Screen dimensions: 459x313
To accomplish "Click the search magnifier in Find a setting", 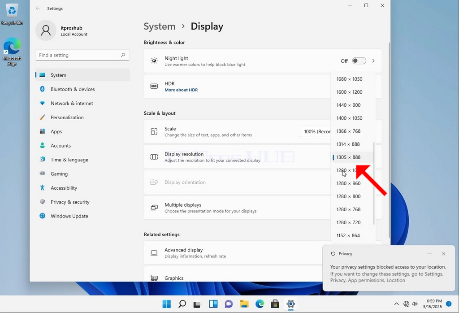I will [x=123, y=55].
